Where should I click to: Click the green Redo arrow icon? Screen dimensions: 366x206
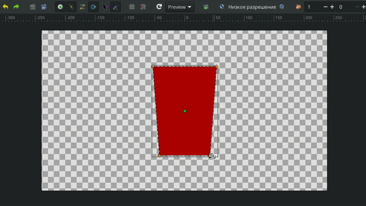click(x=16, y=7)
